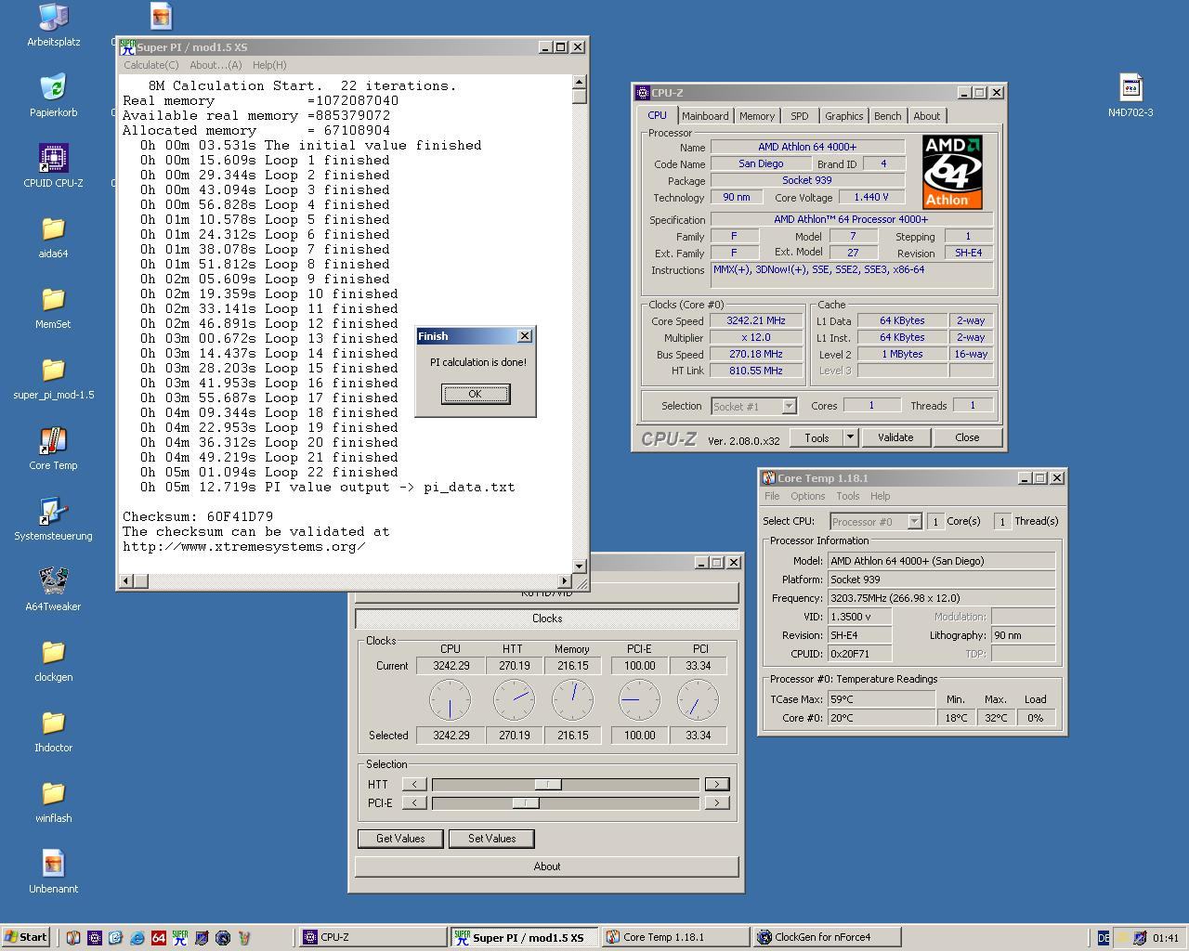Image resolution: width=1189 pixels, height=951 pixels.
Task: Click the HTT decrease arrow
Action: click(x=414, y=785)
